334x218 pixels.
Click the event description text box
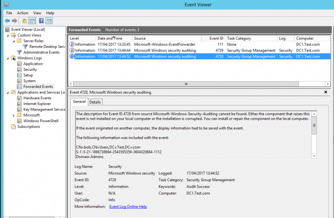coord(193,135)
